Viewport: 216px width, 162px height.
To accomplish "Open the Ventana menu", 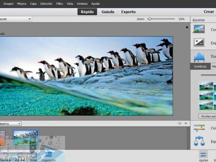I will pyautogui.click(x=82, y=4).
